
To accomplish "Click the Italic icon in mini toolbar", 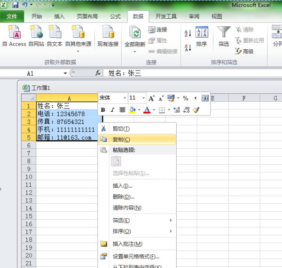I will pyautogui.click(x=112, y=110).
